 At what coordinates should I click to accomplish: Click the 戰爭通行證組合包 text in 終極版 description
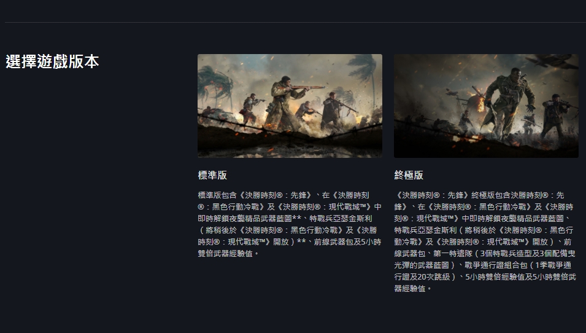point(496,265)
